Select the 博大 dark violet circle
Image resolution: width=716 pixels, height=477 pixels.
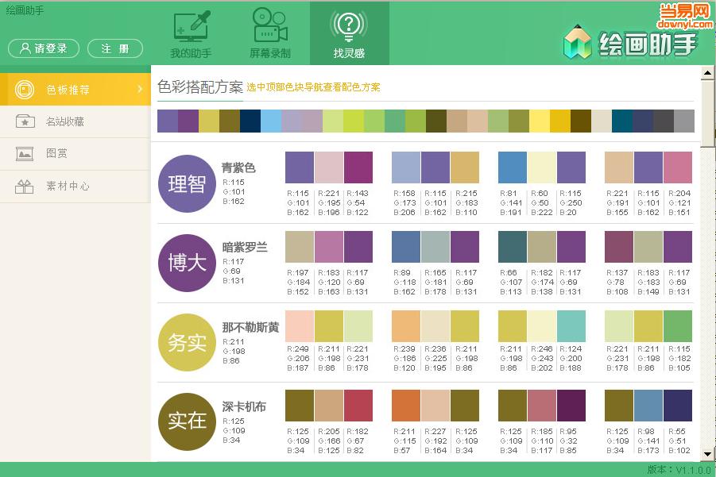pos(187,263)
